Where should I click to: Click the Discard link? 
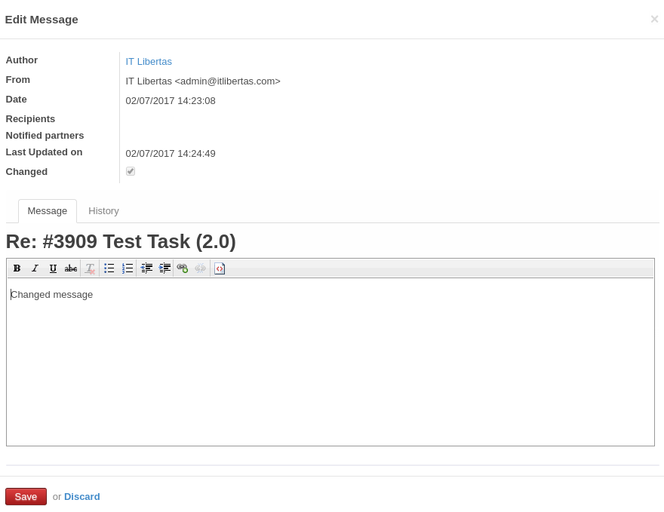(81, 496)
